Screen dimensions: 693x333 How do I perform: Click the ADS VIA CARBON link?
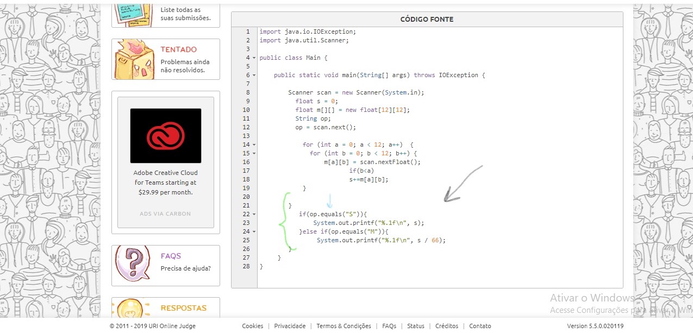[x=165, y=213]
